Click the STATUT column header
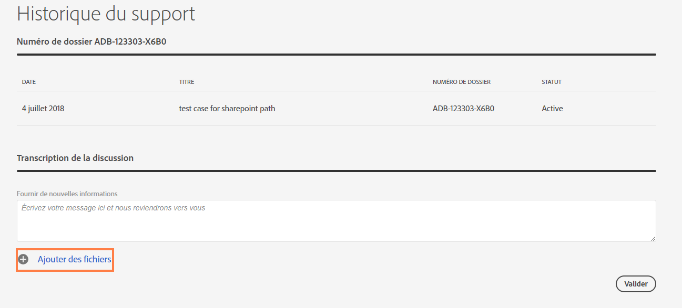Image resolution: width=682 pixels, height=308 pixels. 552,82
